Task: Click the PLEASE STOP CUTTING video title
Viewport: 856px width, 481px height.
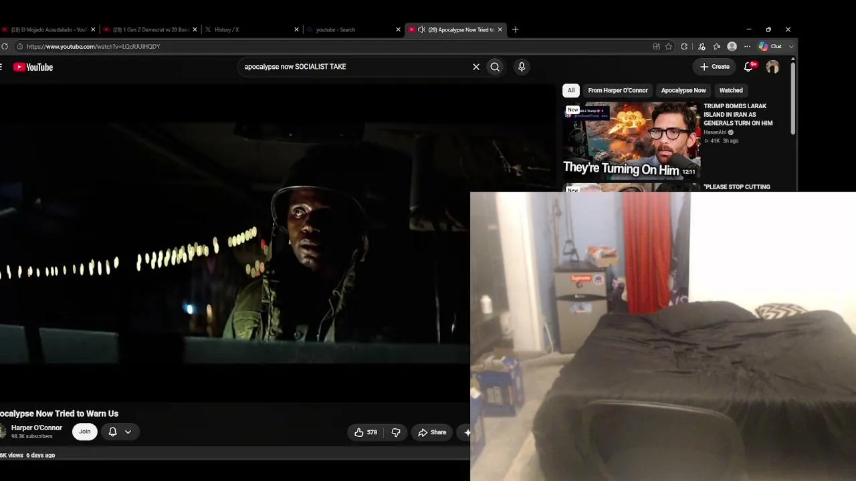Action: [x=737, y=187]
